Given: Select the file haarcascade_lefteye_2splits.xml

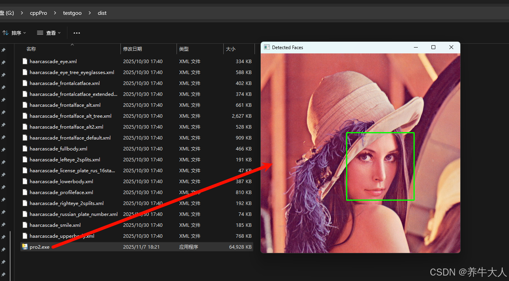Looking at the screenshot, I should pos(65,160).
